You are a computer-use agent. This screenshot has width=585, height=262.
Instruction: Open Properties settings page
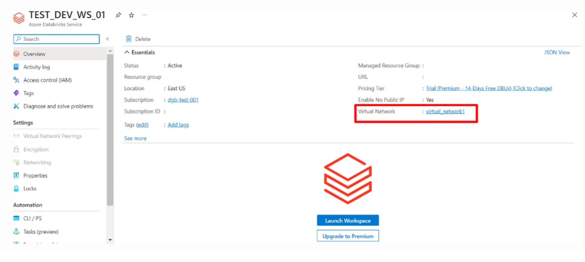(35, 175)
